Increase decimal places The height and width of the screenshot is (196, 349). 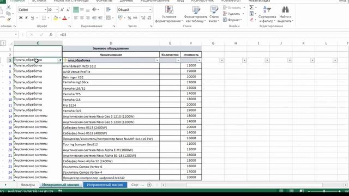[x=143, y=18]
